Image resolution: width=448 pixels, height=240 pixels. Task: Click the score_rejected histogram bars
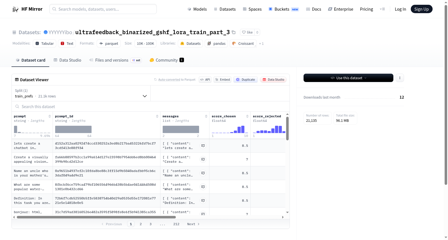tap(269, 129)
